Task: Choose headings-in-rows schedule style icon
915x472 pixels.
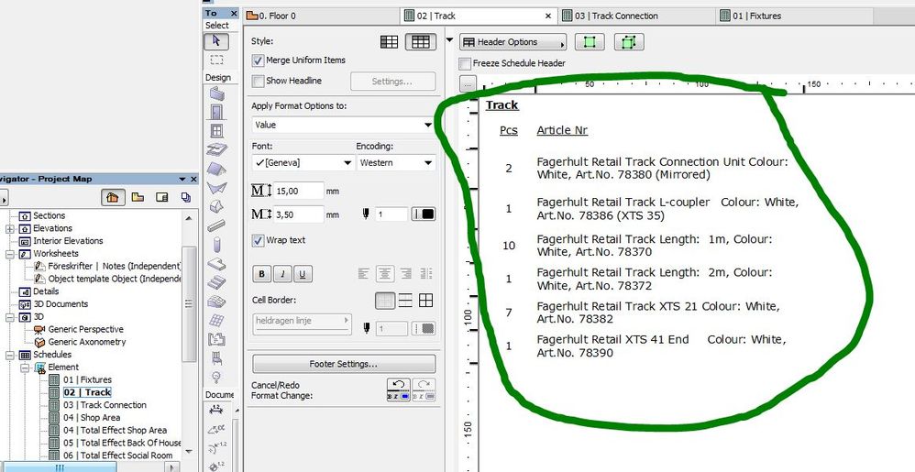Action: tap(390, 41)
